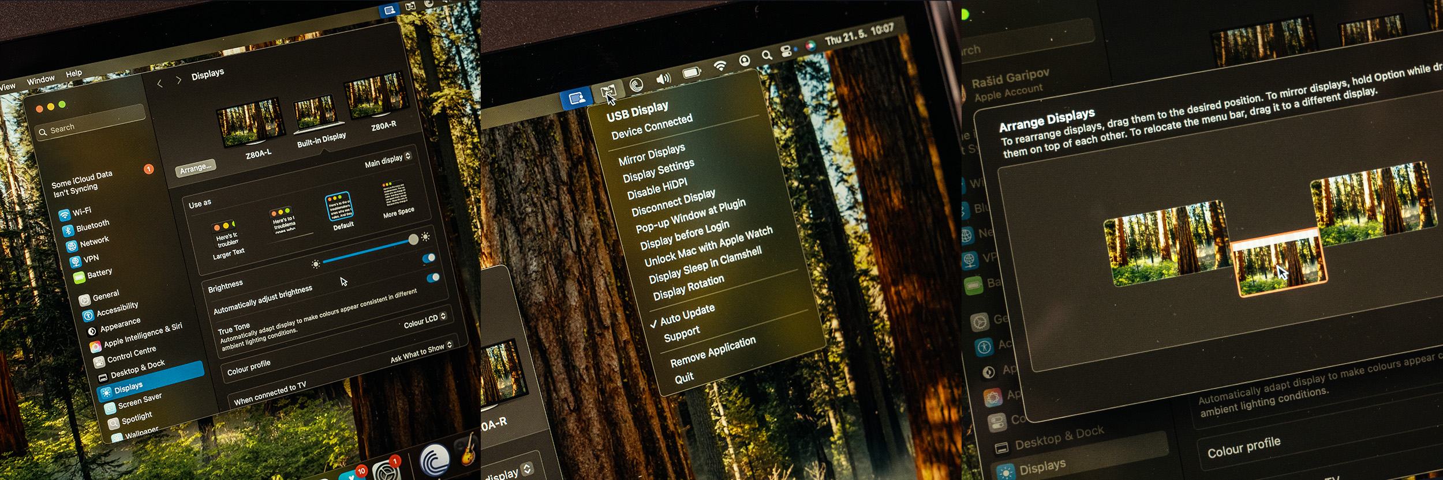This screenshot has height=480, width=1443.
Task: Choose Pop-up Window at Plugin
Action: [690, 216]
